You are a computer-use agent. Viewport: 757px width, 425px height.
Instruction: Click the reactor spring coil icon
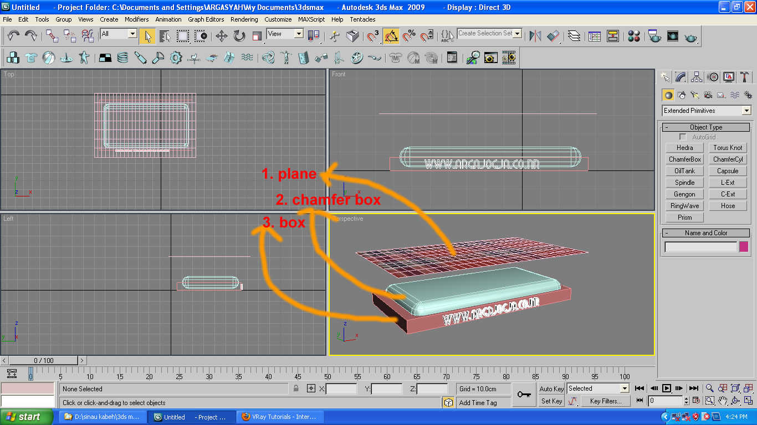[122, 57]
